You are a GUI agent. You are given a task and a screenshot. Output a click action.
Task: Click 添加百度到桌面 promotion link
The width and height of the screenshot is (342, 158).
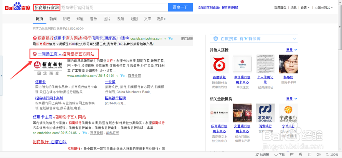click(x=218, y=8)
